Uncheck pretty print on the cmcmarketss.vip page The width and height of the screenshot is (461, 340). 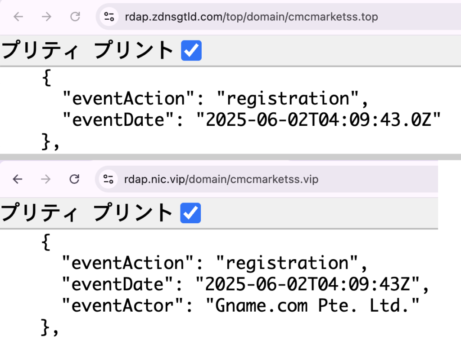coord(190,213)
